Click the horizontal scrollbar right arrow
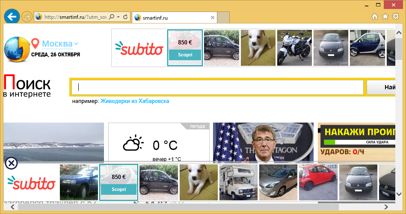 pyautogui.click(x=386, y=207)
